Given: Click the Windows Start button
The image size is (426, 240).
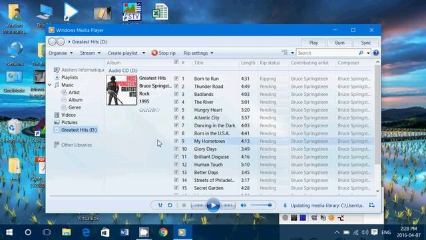Looking at the screenshot, I should pyautogui.click(x=9, y=232).
